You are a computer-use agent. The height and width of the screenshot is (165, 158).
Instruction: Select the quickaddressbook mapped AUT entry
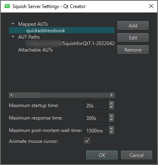[x=62, y=31]
